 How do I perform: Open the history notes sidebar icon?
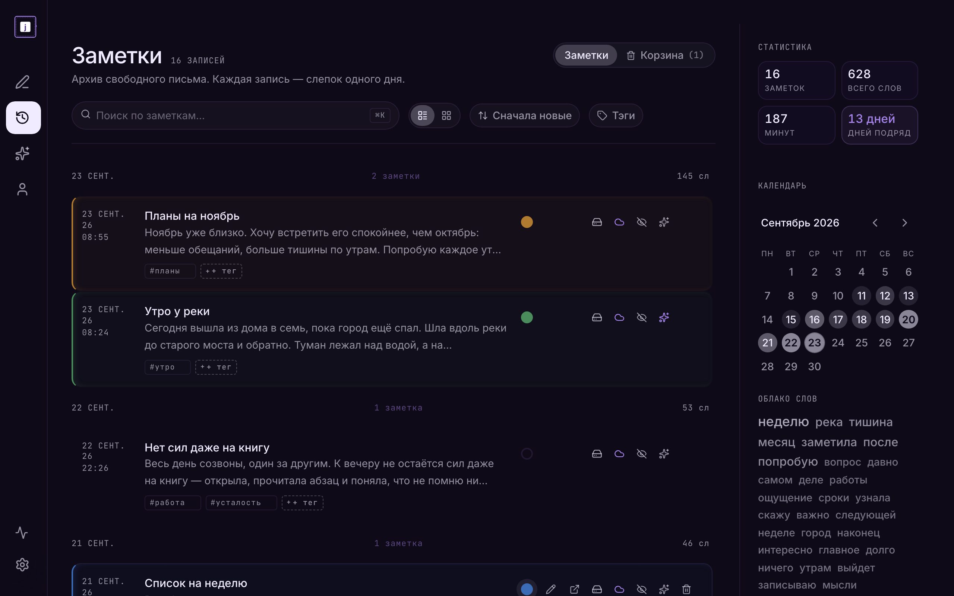(23, 117)
